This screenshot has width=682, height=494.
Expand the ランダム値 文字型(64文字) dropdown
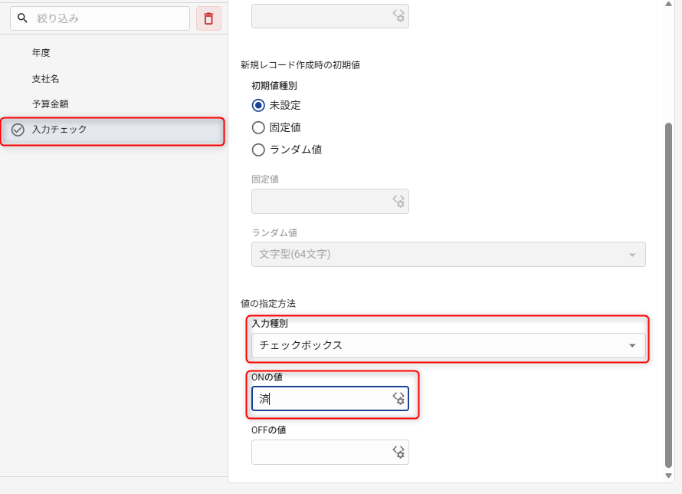click(448, 255)
